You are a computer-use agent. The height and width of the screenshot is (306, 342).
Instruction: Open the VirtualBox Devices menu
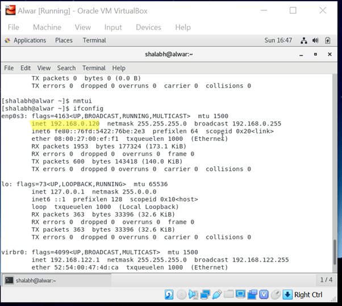[148, 27]
